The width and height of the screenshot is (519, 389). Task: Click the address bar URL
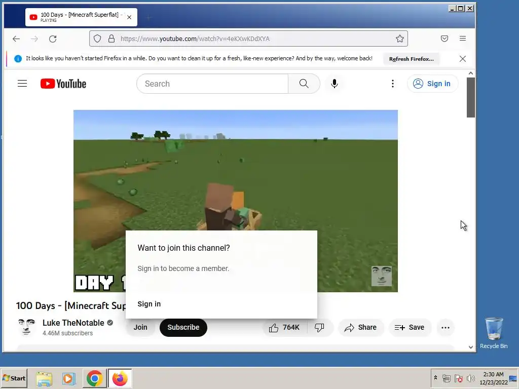tap(195, 38)
